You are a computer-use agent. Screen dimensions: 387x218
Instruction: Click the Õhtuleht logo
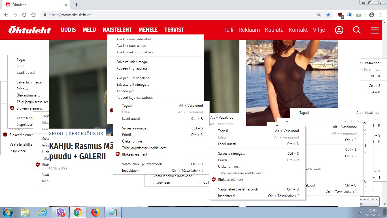click(29, 30)
